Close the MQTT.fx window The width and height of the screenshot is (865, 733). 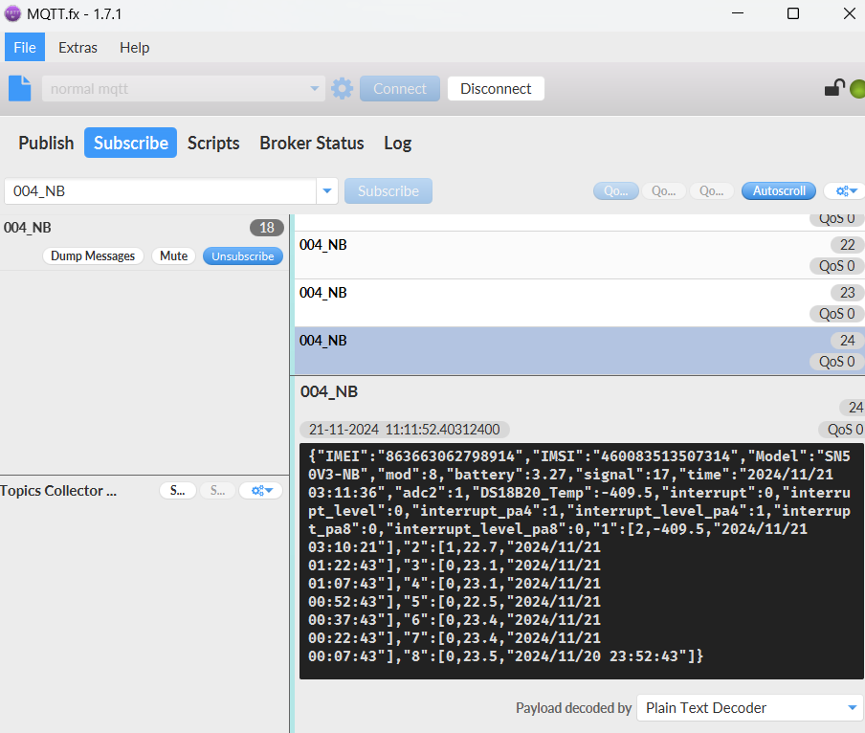[850, 13]
